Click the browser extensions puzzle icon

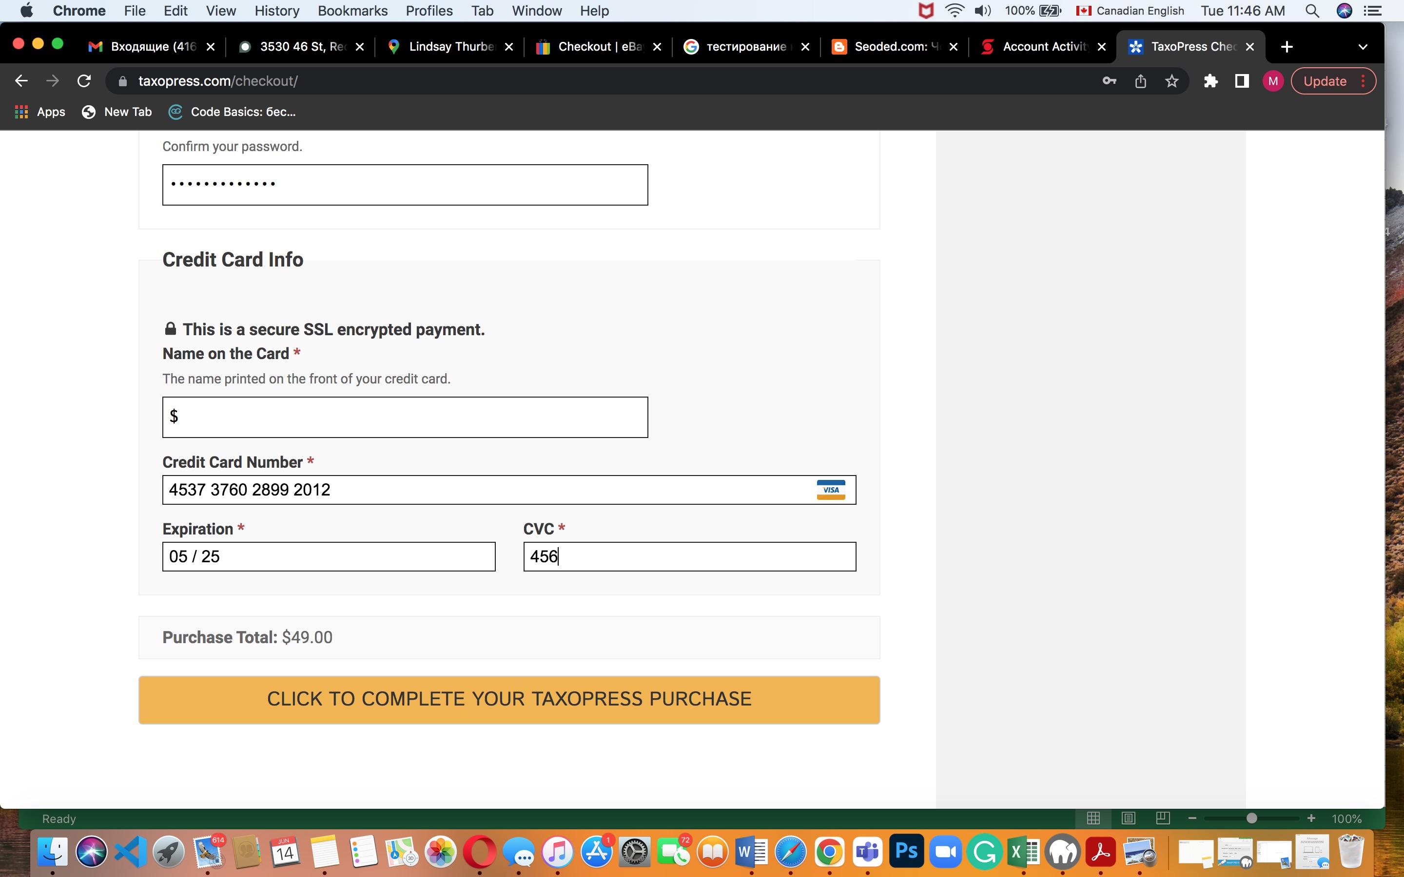1210,80
